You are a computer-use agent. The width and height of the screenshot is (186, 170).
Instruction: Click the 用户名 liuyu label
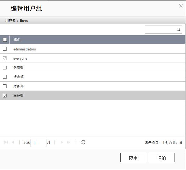pos(17,21)
